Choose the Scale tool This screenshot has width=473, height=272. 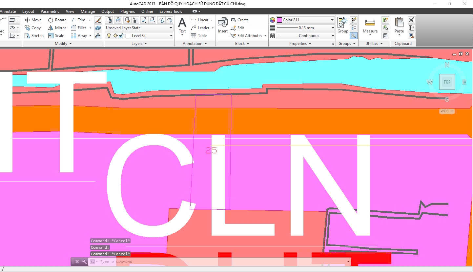(x=56, y=36)
